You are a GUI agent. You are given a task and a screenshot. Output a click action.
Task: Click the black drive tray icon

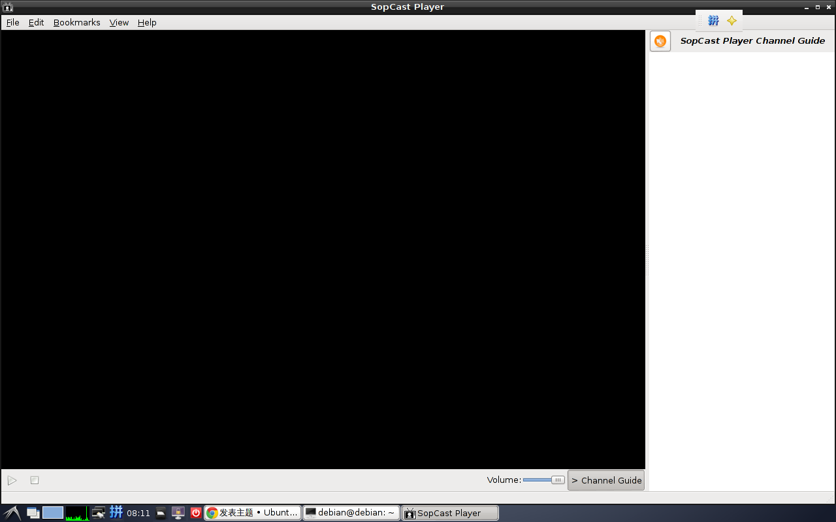coord(161,513)
